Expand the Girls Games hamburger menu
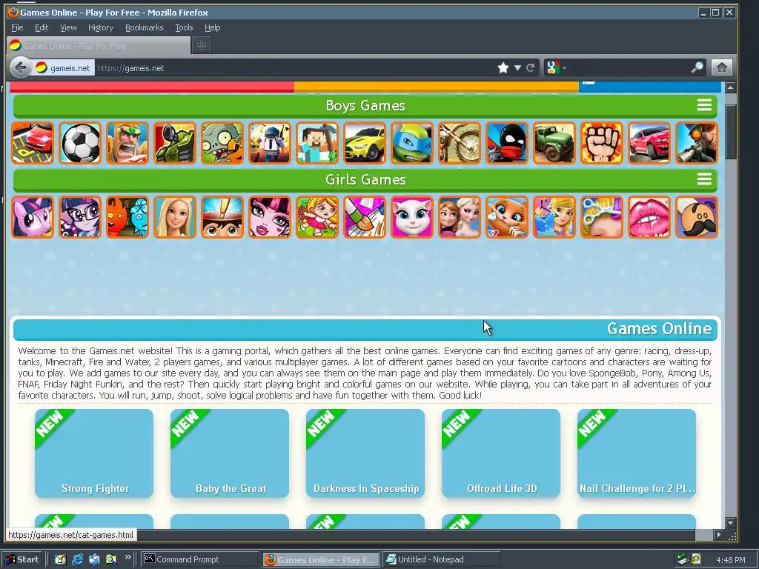 704,179
